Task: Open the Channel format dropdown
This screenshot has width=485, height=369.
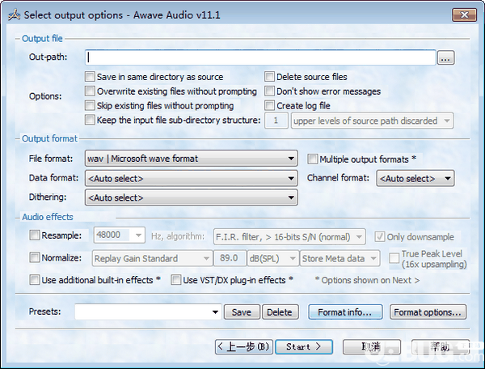Action: (415, 178)
